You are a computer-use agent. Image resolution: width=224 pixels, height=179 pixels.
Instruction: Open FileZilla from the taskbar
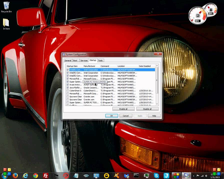45,175
